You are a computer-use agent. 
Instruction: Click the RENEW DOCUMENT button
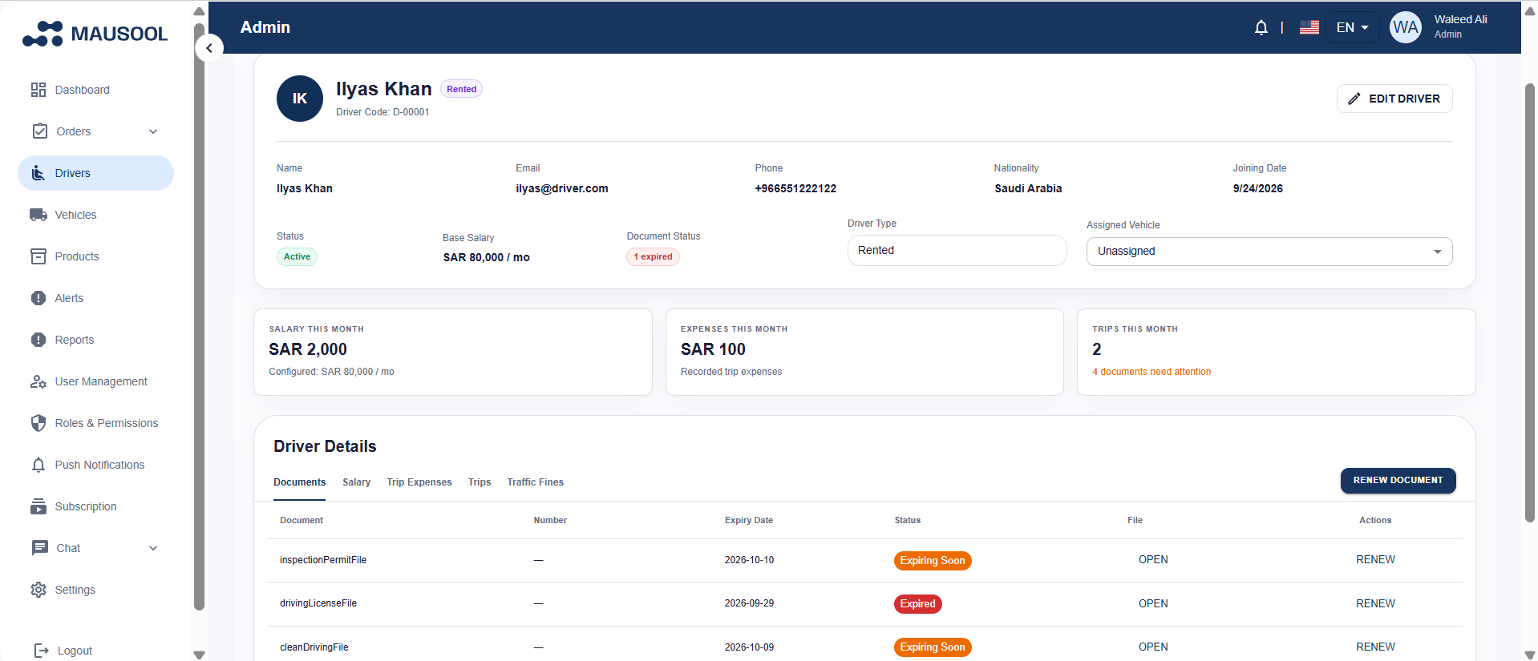click(x=1398, y=481)
